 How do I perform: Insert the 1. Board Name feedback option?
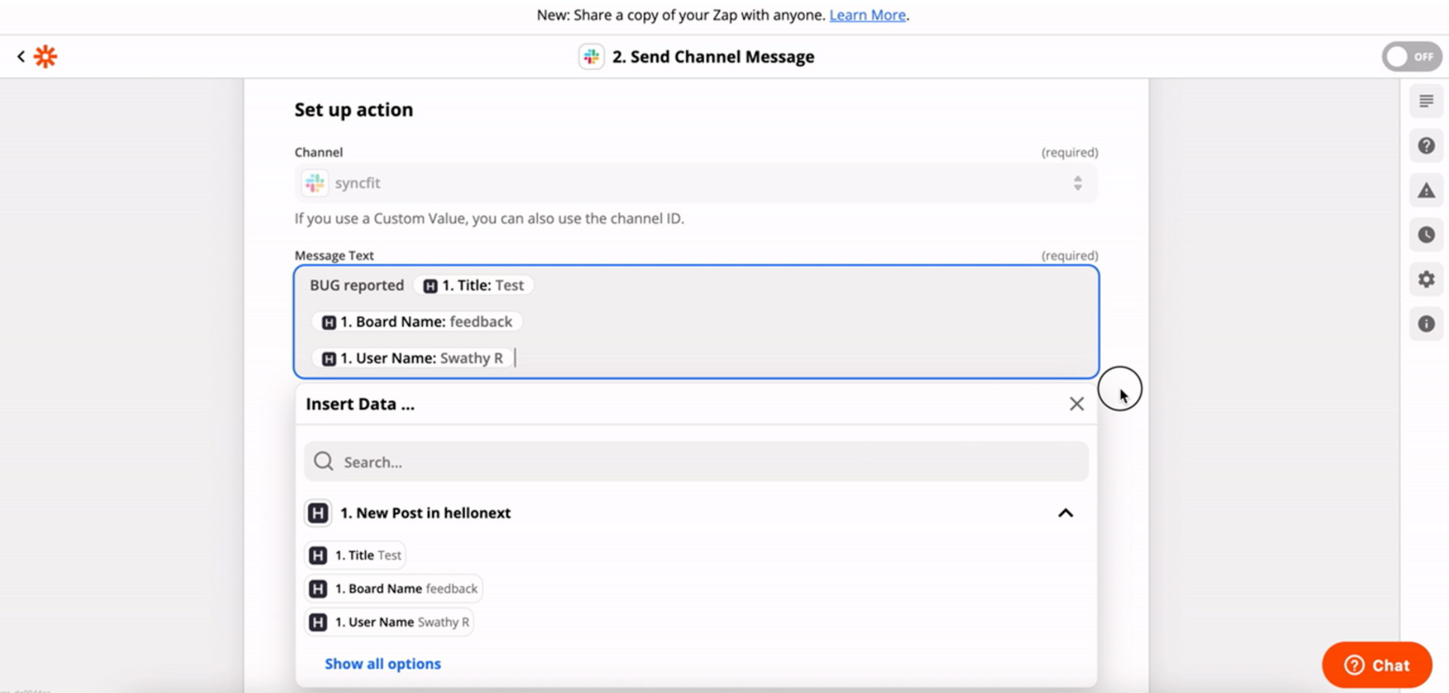[393, 589]
